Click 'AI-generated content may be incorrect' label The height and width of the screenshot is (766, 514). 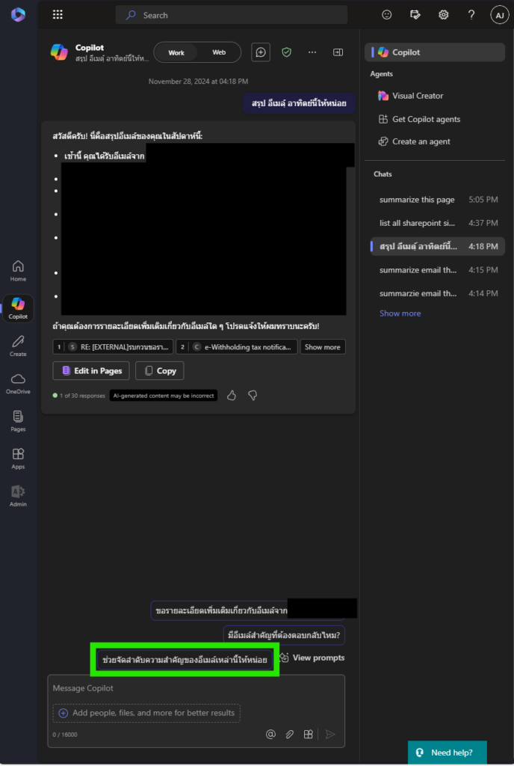click(x=164, y=396)
